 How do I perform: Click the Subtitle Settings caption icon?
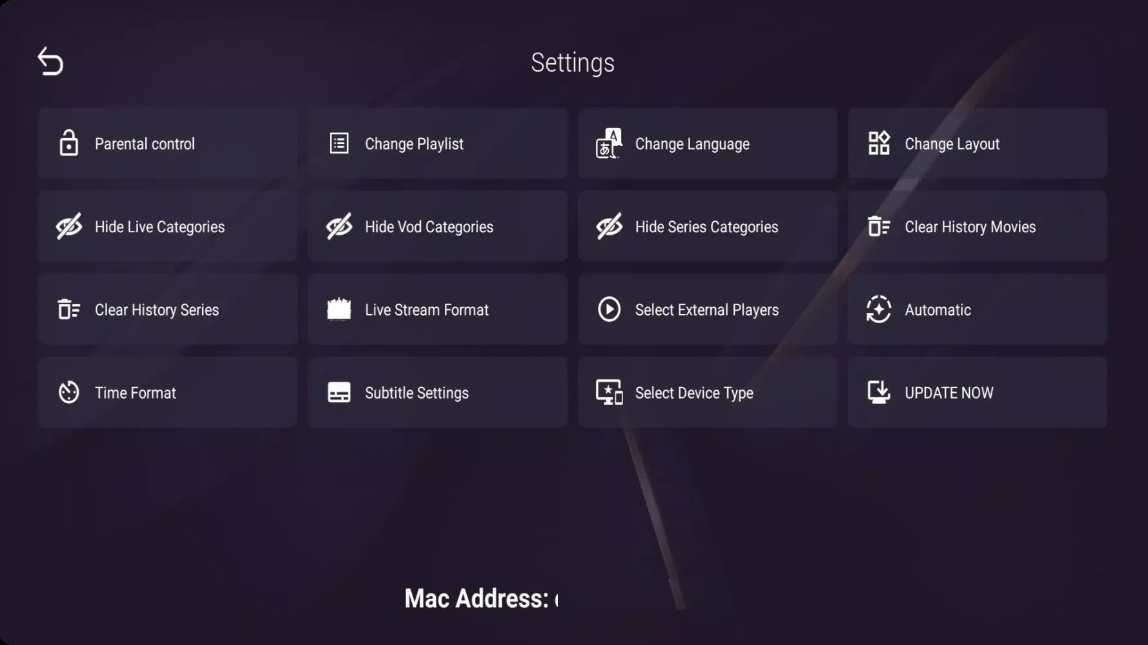(x=339, y=393)
